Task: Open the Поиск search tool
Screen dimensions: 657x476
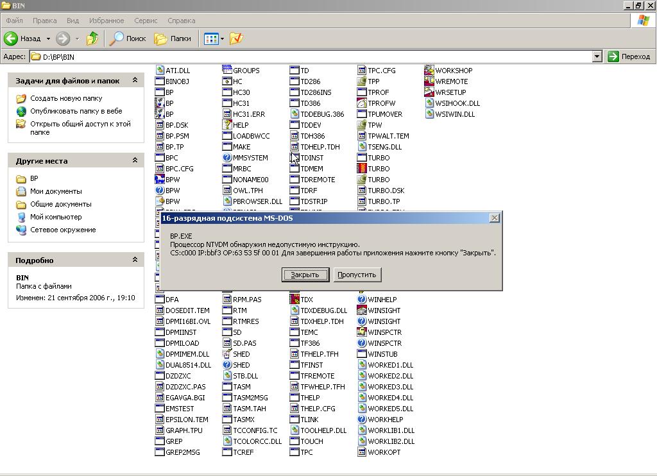Action: point(128,38)
